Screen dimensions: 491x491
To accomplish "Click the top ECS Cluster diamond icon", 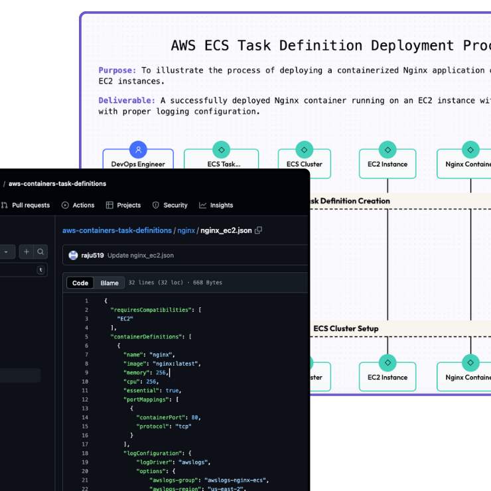I will point(304,150).
